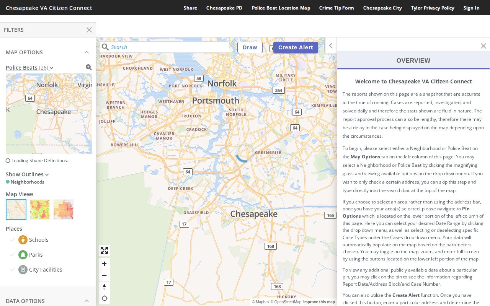Collapse the right panel with arrow
Image resolution: width=490 pixels, height=306 pixels.
tap(331, 46)
